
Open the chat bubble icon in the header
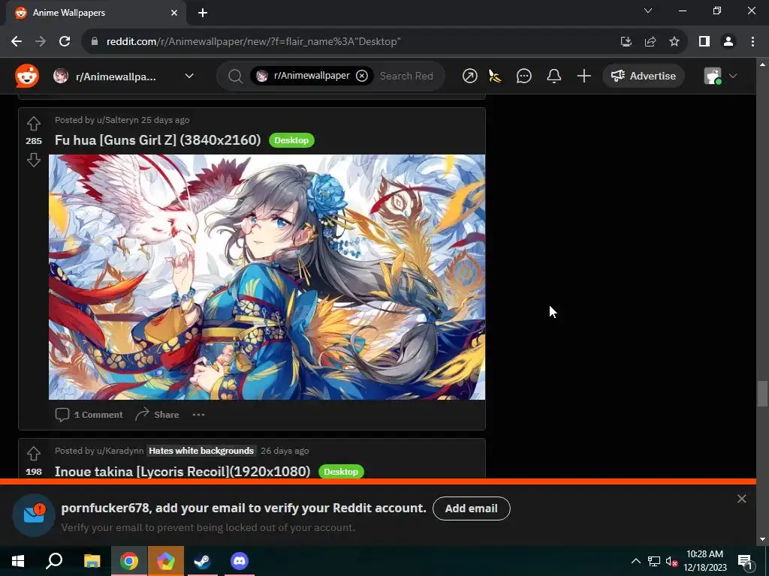pyautogui.click(x=523, y=76)
